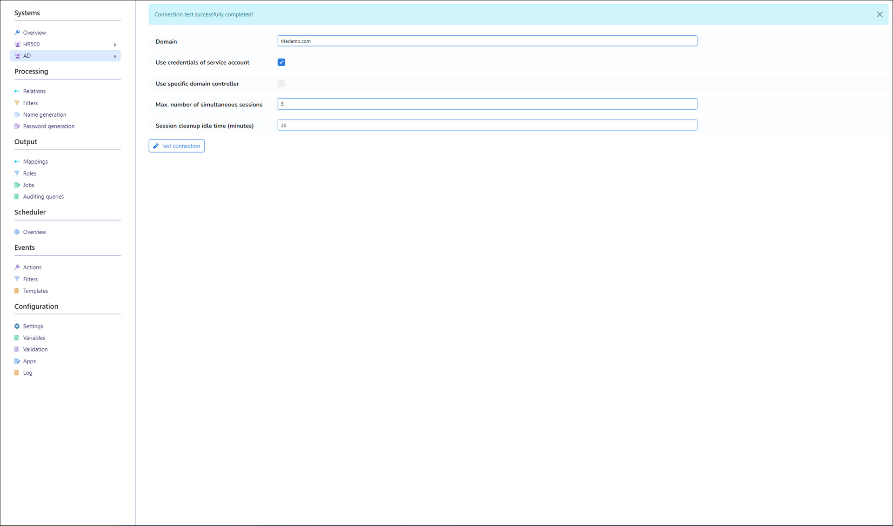This screenshot has width=893, height=526.
Task: Enable Use specific domain controller checkbox
Action: coord(281,84)
